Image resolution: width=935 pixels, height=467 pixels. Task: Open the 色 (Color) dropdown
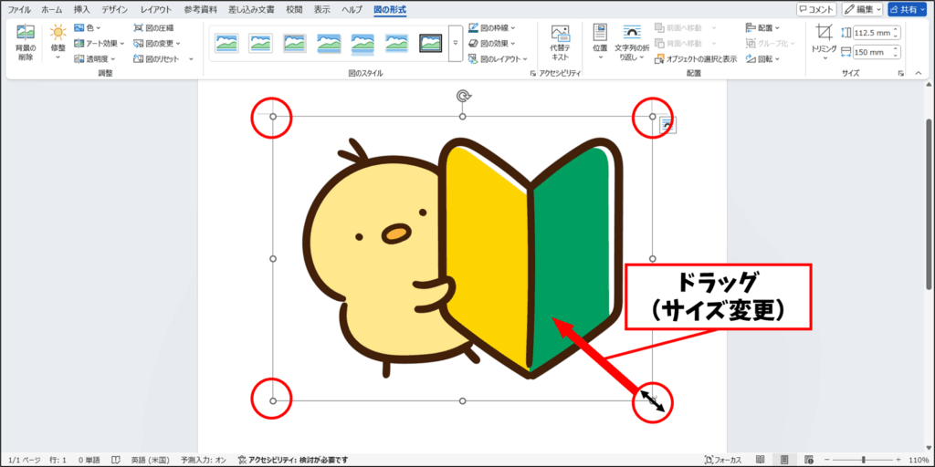pos(87,27)
